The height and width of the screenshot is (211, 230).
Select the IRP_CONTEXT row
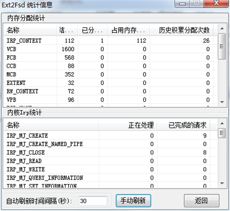point(110,40)
